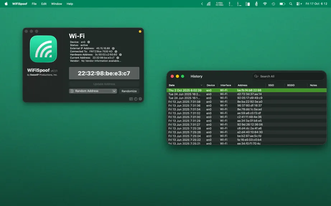The height and width of the screenshot is (206, 331).
Task: Click the WiFiSpoof app logo icon
Action: click(43, 49)
